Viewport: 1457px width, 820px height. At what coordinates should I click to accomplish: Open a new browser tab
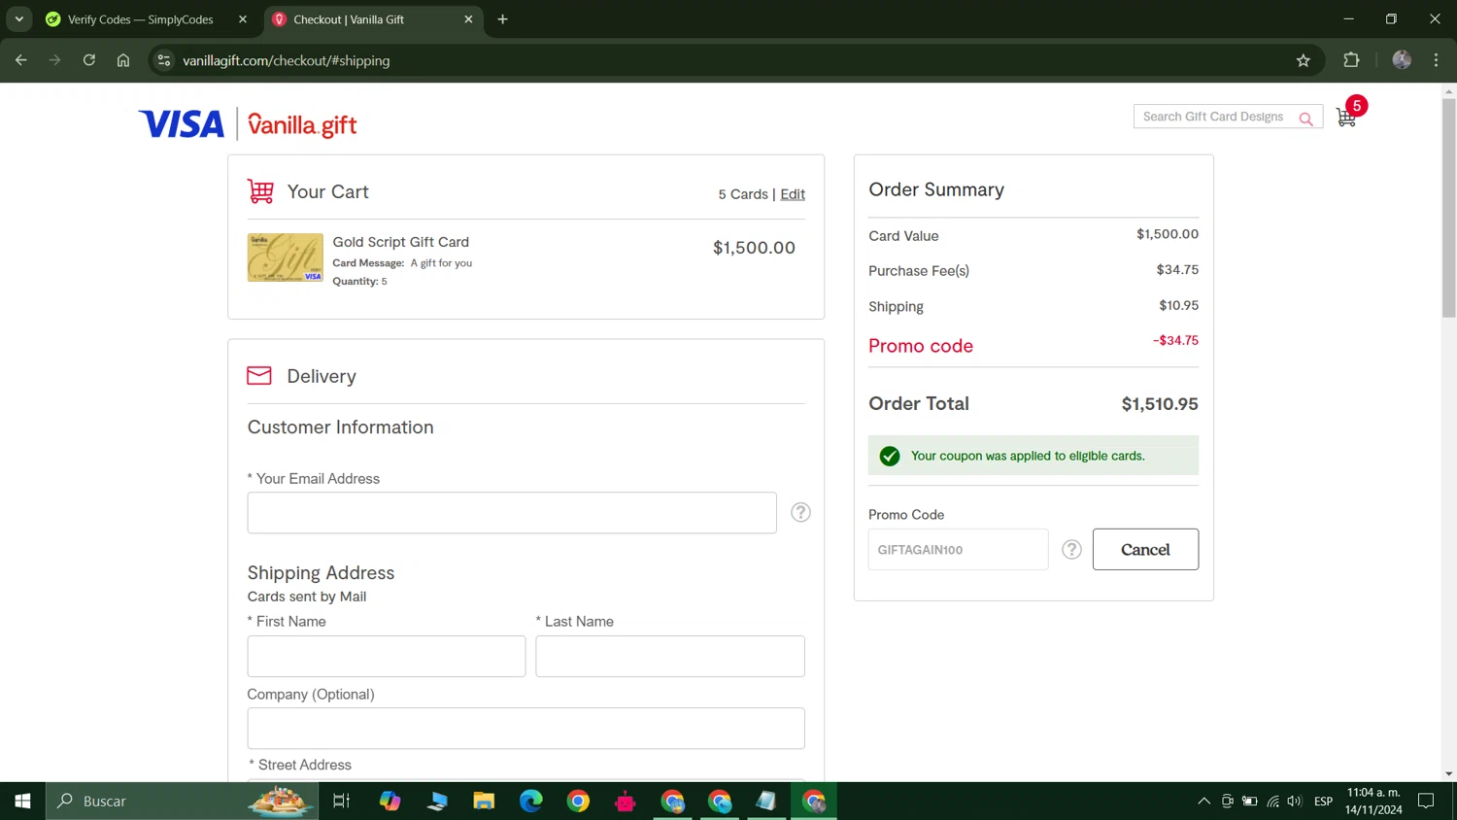502,19
